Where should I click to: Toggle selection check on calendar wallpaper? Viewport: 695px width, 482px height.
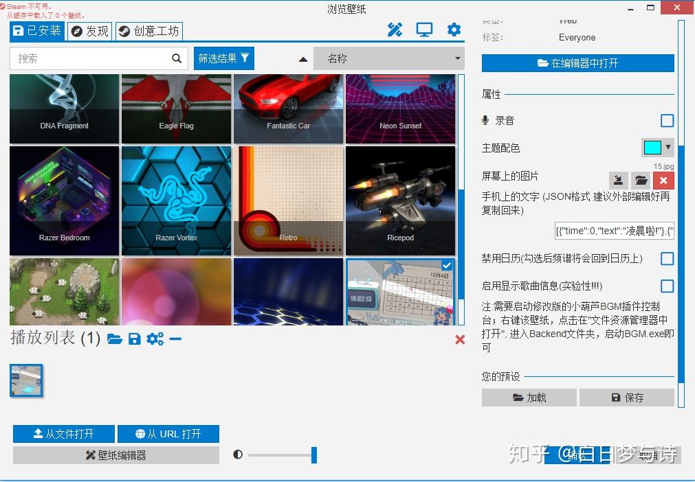pos(447,265)
